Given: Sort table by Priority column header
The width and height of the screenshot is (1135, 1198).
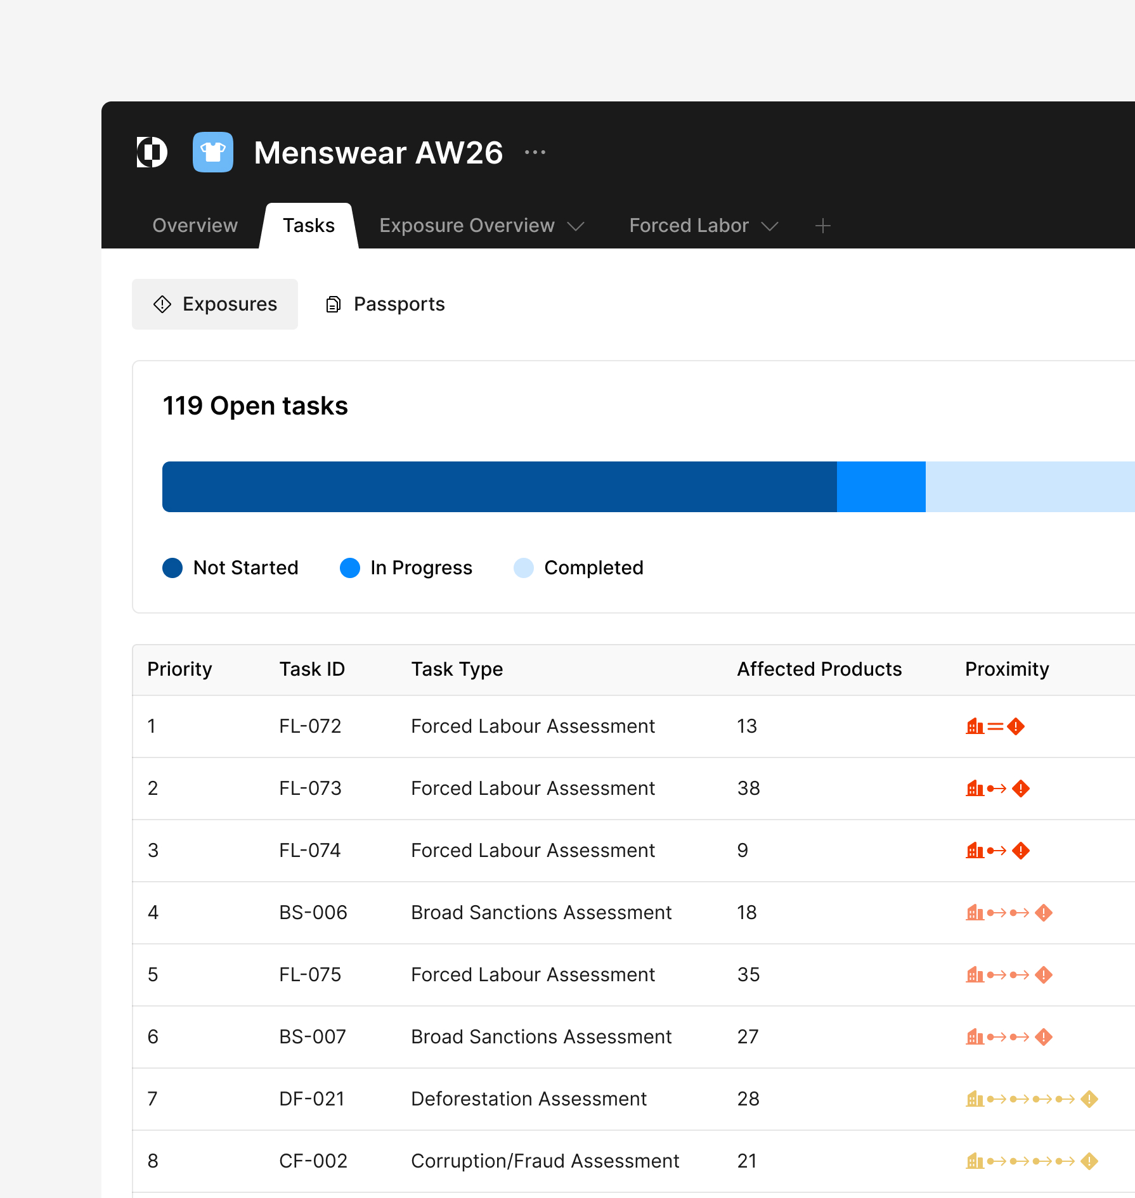Looking at the screenshot, I should 179,669.
